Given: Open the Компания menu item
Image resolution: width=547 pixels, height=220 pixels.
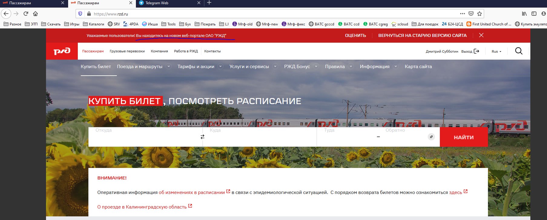Looking at the screenshot, I should (159, 51).
